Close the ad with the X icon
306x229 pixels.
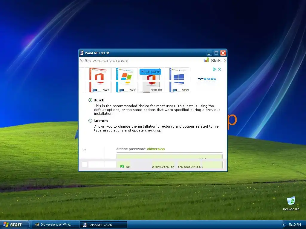(x=220, y=69)
